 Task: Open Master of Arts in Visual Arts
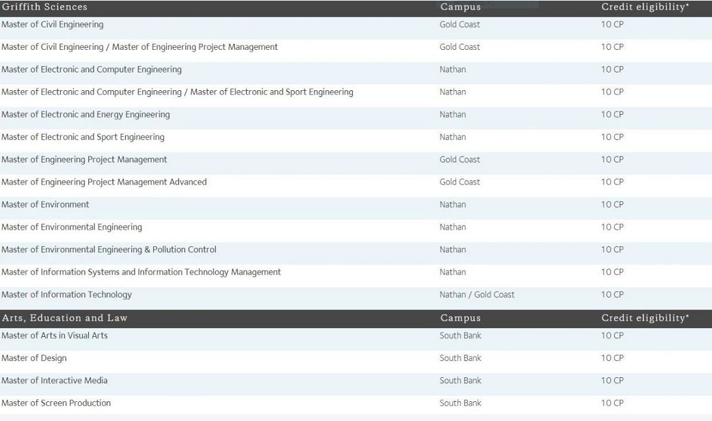(55, 336)
